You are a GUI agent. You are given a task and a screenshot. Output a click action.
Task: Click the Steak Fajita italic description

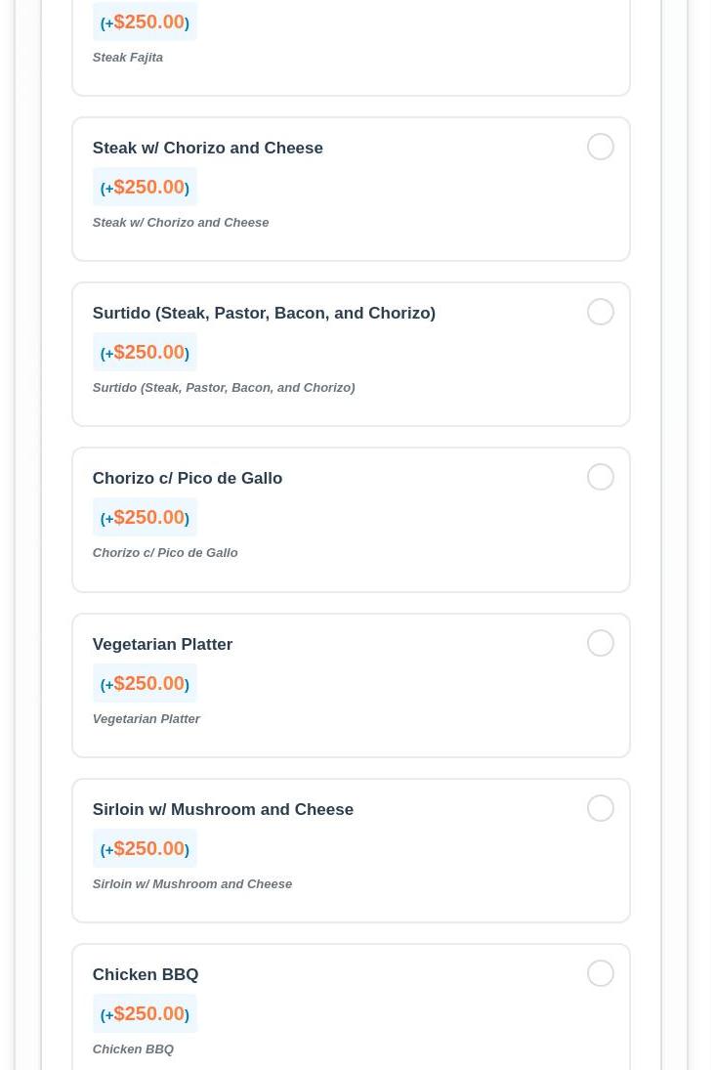tap(128, 58)
